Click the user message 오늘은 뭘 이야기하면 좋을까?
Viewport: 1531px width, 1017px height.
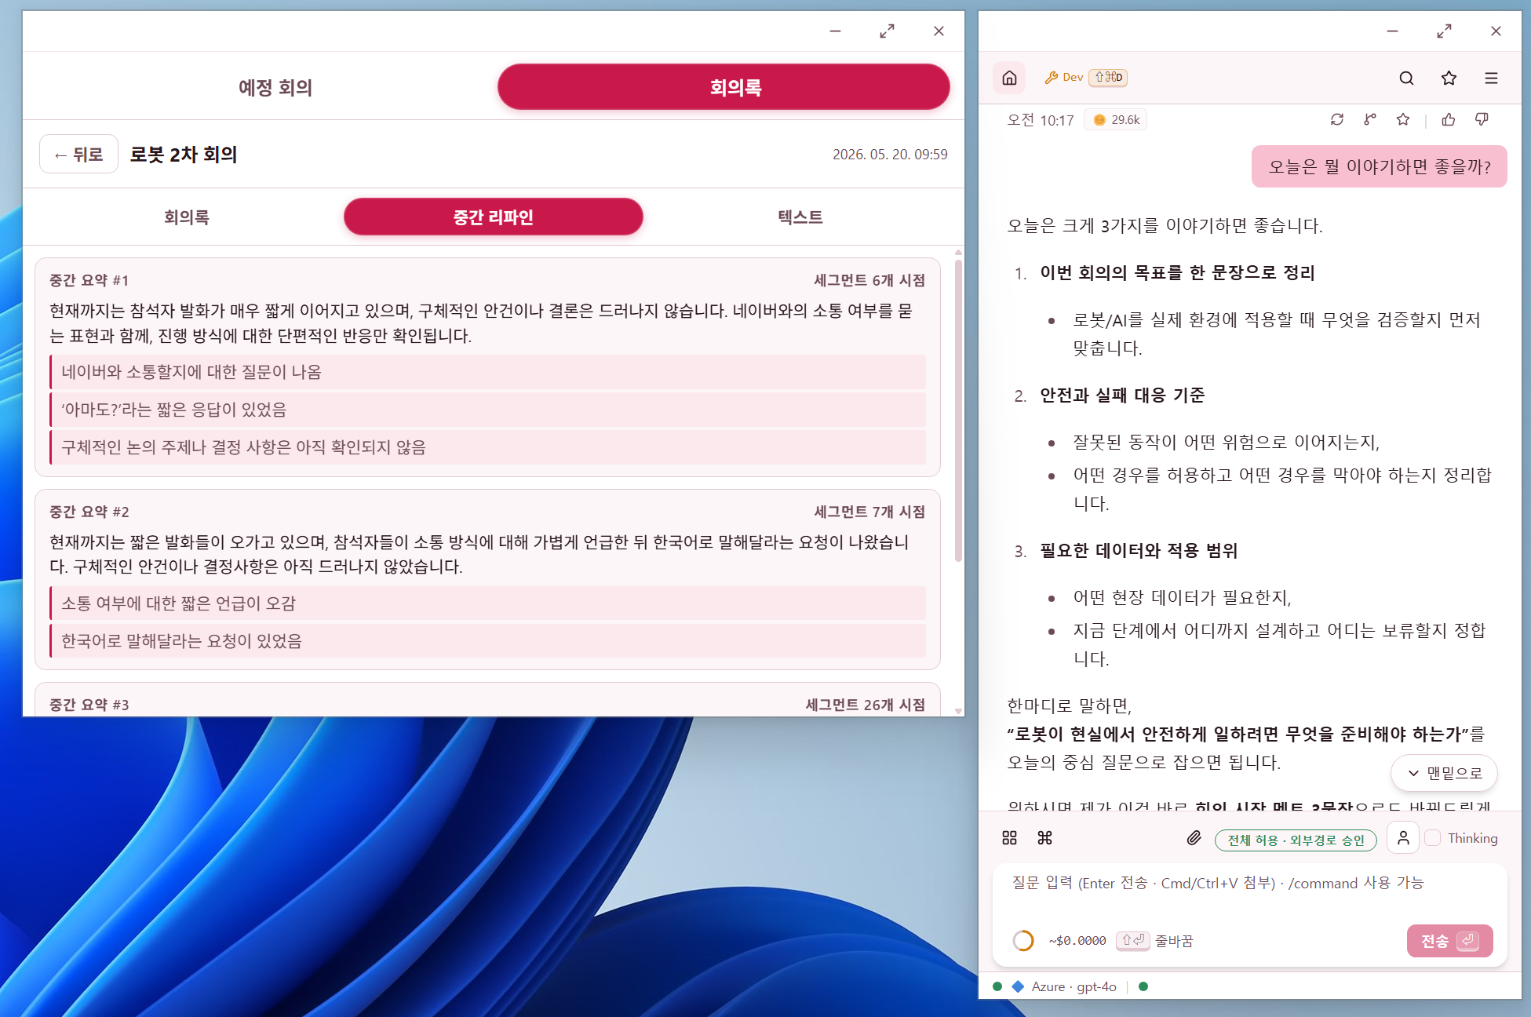[x=1379, y=166]
